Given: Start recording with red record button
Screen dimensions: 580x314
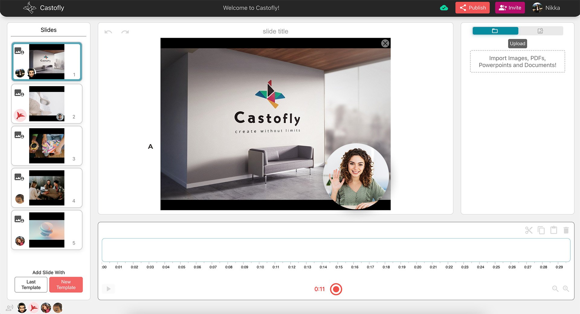Looking at the screenshot, I should [x=336, y=289].
